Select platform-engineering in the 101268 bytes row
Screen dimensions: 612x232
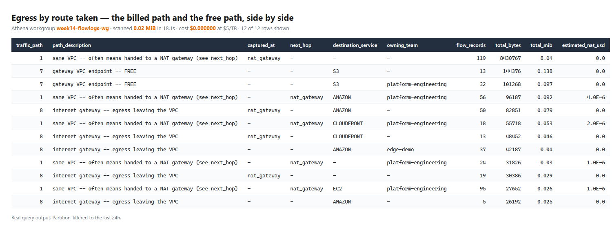[417, 84]
